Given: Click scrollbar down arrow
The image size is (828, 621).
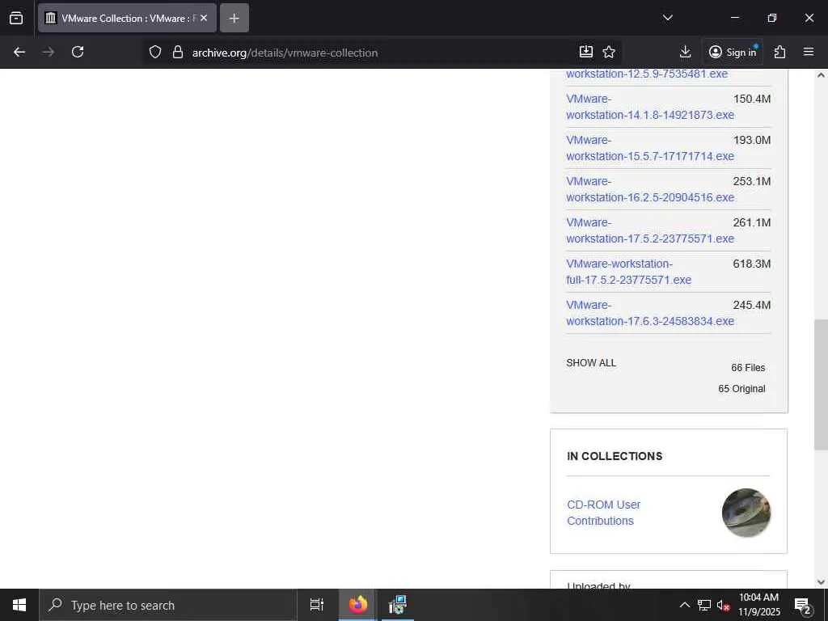Looking at the screenshot, I should pos(821,582).
